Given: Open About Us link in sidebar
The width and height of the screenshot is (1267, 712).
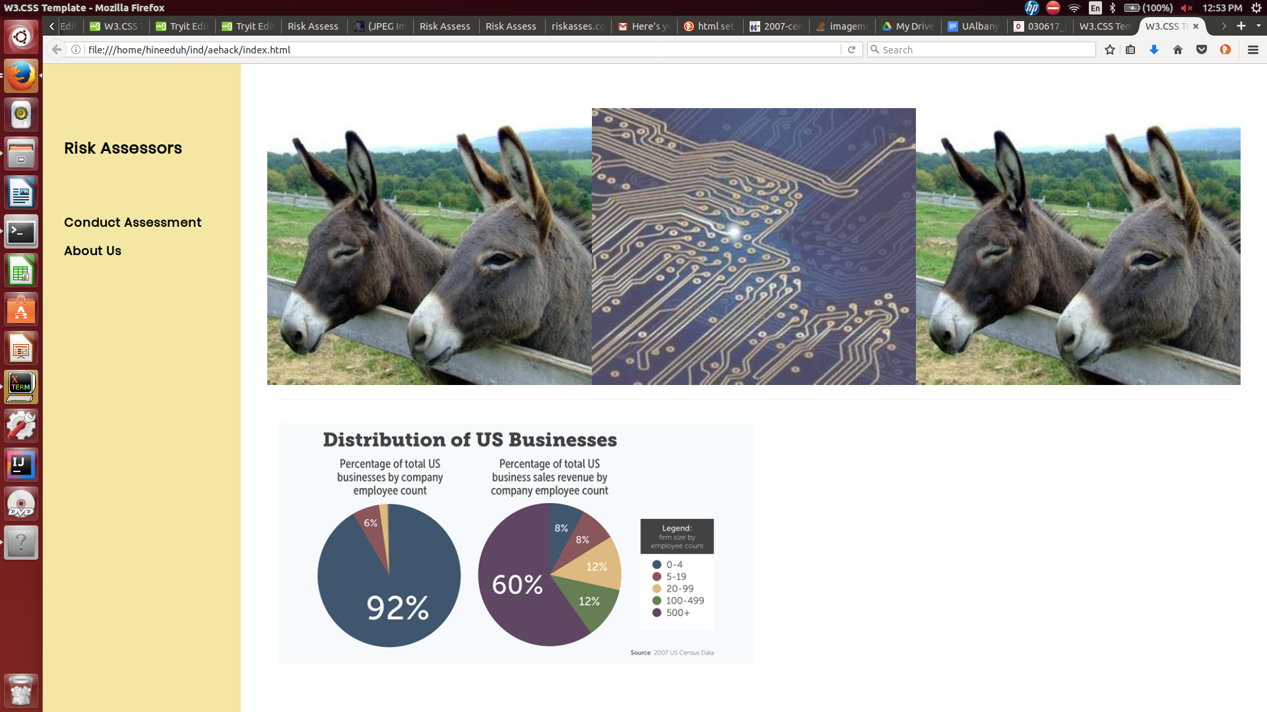Looking at the screenshot, I should [92, 251].
